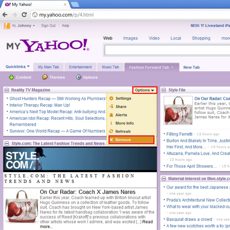
Task: Click the Style.com banner image
Action: 80,159
